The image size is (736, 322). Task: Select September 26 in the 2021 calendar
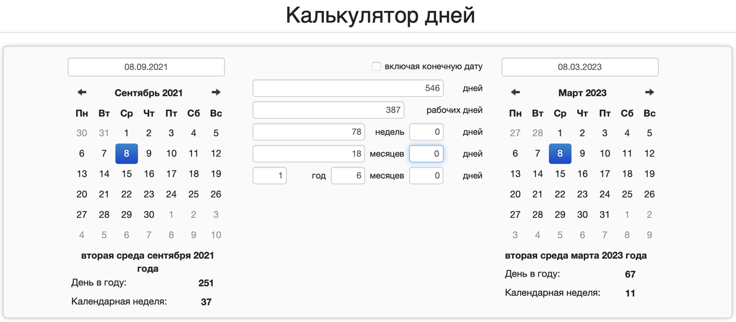click(216, 194)
